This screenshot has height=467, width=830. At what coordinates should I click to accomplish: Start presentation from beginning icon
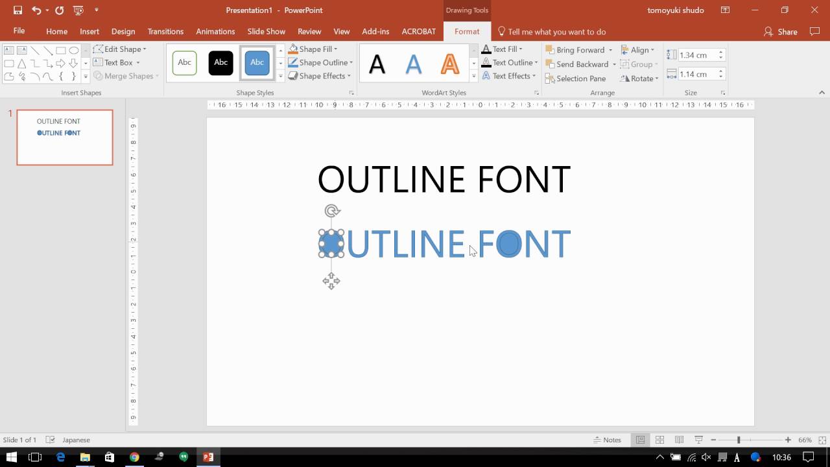[78, 10]
